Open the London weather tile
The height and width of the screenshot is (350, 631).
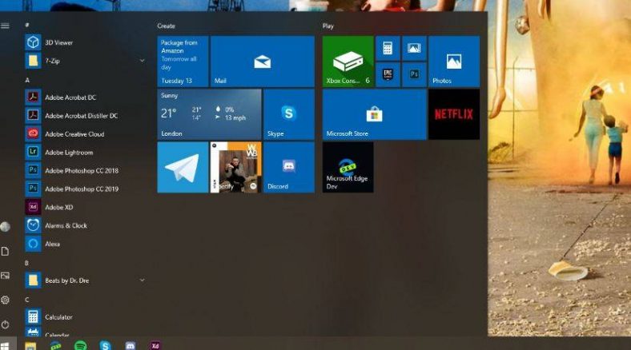point(209,114)
